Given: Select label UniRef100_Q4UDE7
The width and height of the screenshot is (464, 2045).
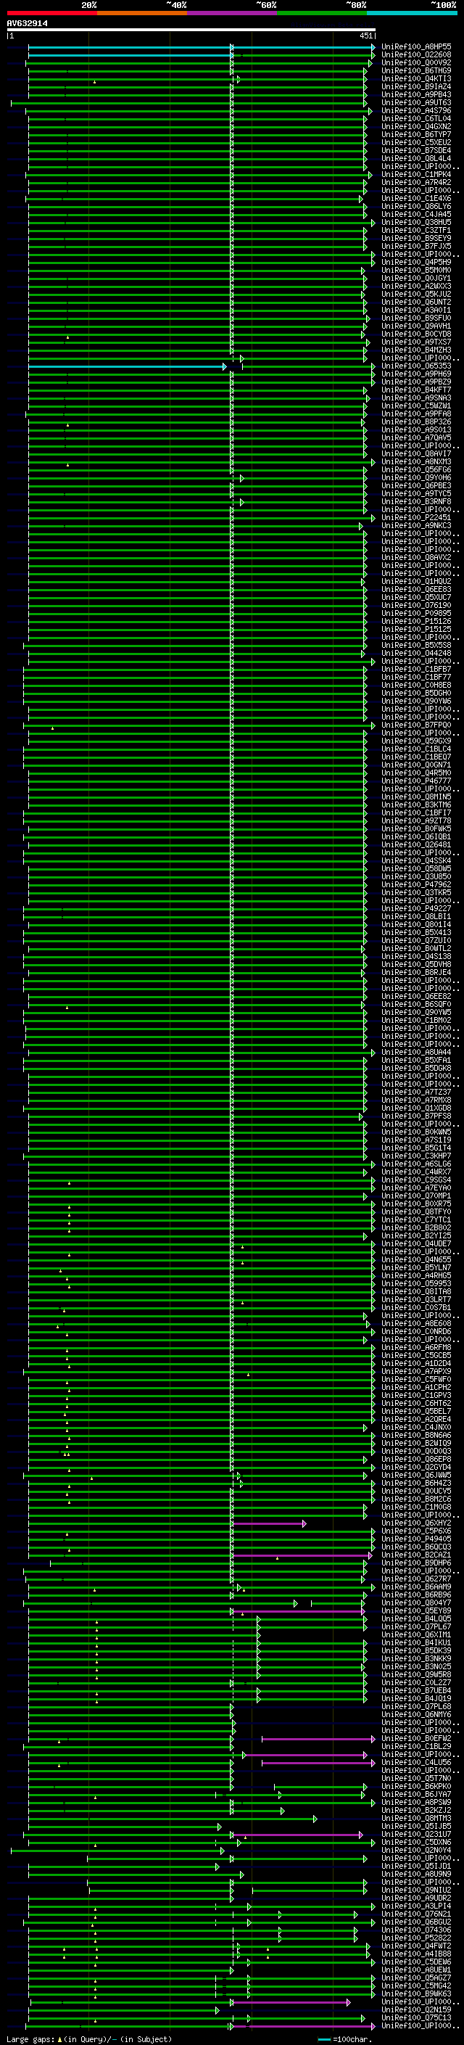Looking at the screenshot, I should [x=416, y=1243].
